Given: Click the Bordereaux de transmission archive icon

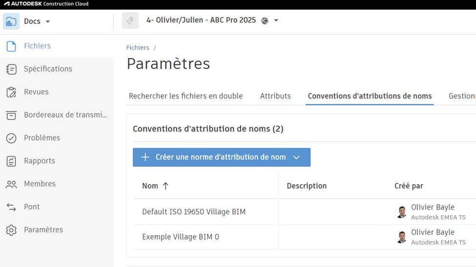Looking at the screenshot, I should coord(11,115).
